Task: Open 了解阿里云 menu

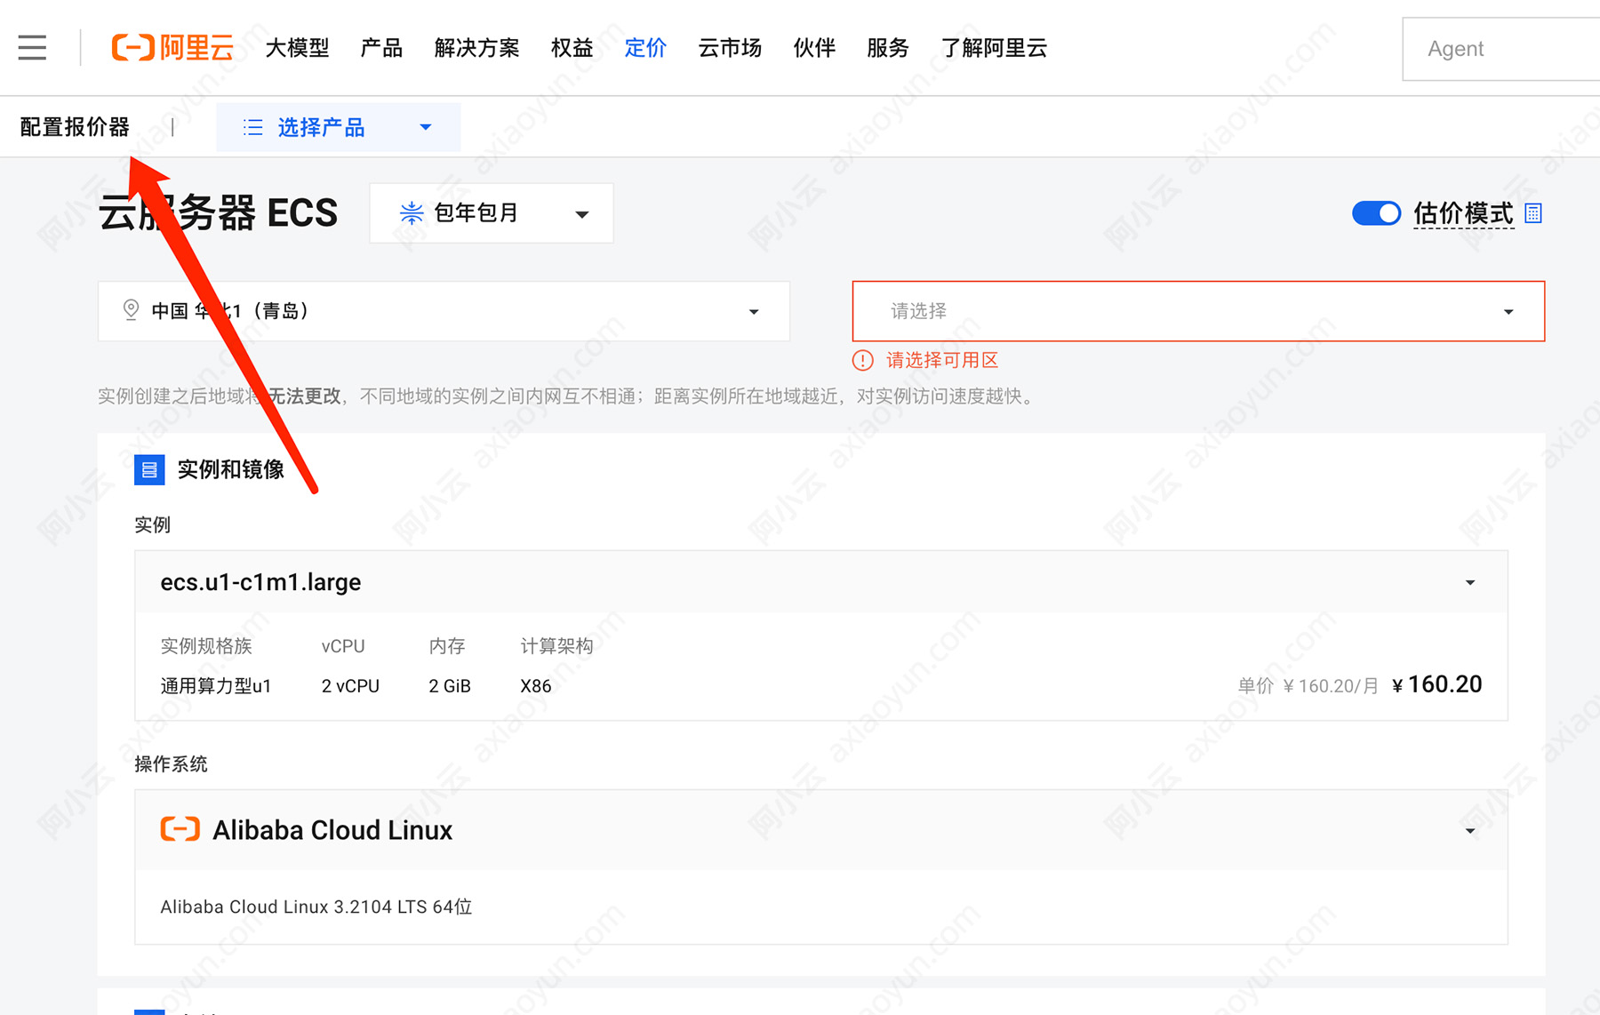Action: pos(994,48)
